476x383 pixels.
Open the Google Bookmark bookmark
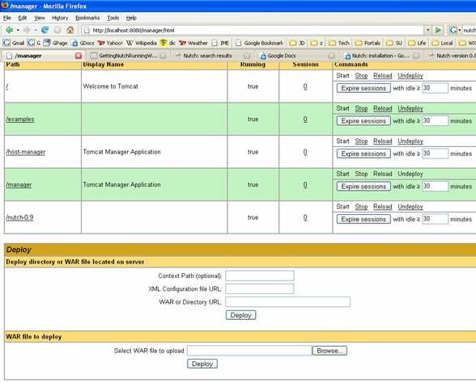pos(260,43)
